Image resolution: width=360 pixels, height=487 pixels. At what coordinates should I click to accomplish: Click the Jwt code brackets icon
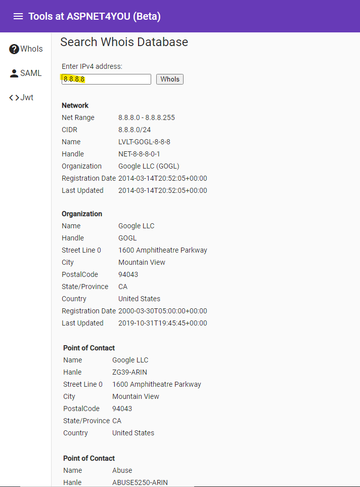click(x=14, y=98)
